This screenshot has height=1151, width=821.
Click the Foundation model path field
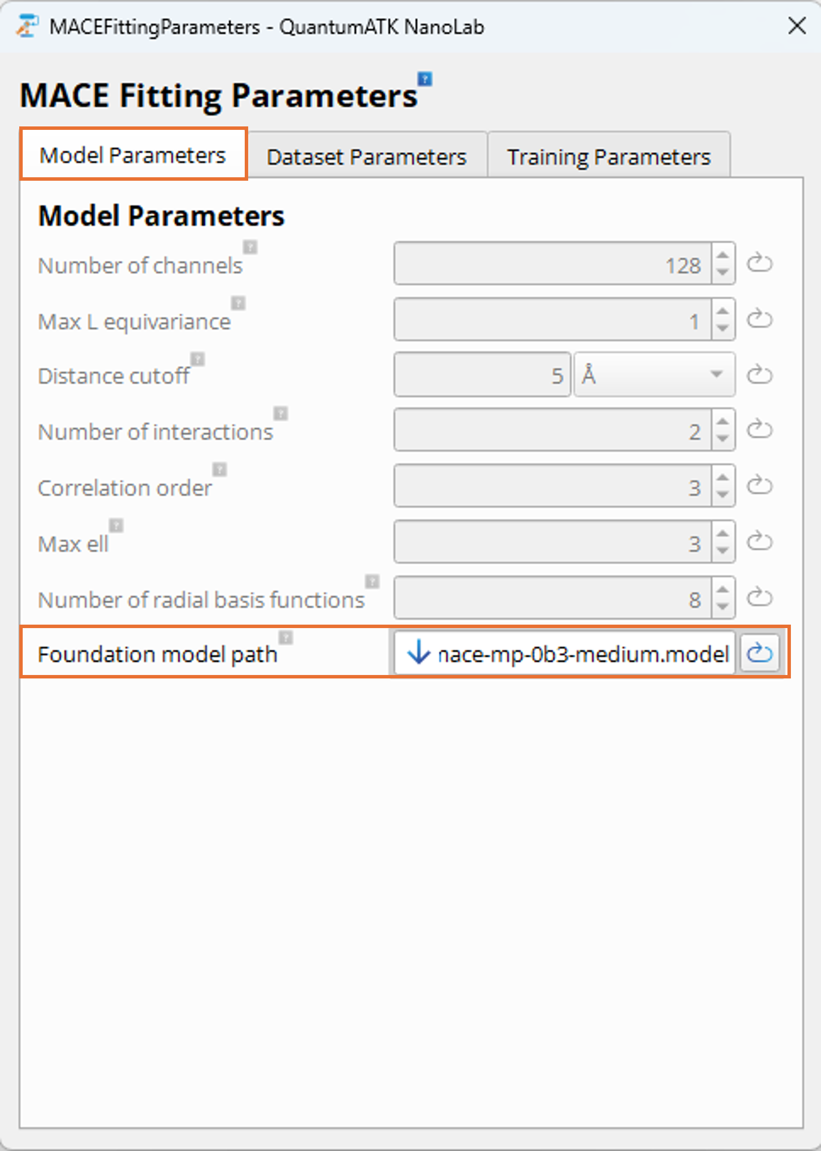point(581,654)
